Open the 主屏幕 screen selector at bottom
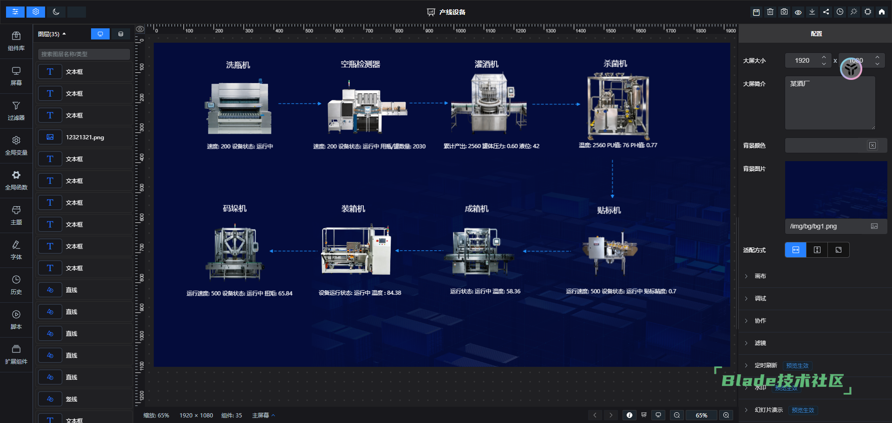Viewport: 892px width, 423px height. click(263, 415)
